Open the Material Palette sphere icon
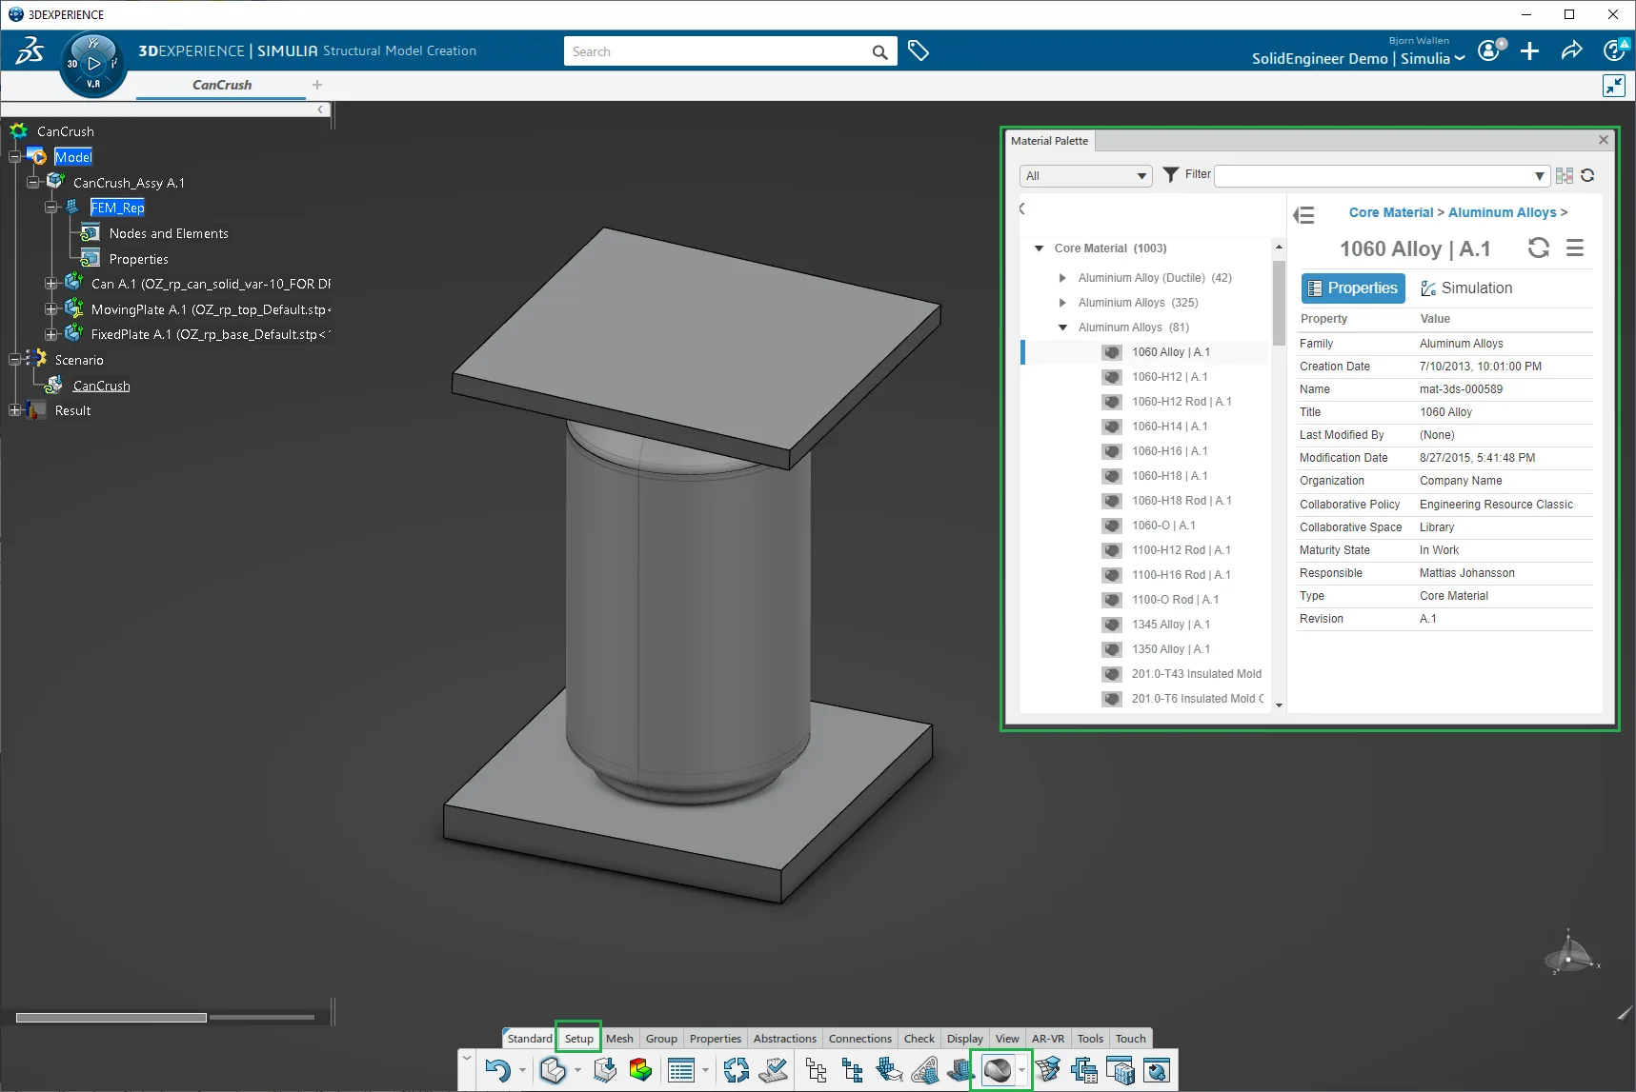1636x1092 pixels. coord(997,1070)
